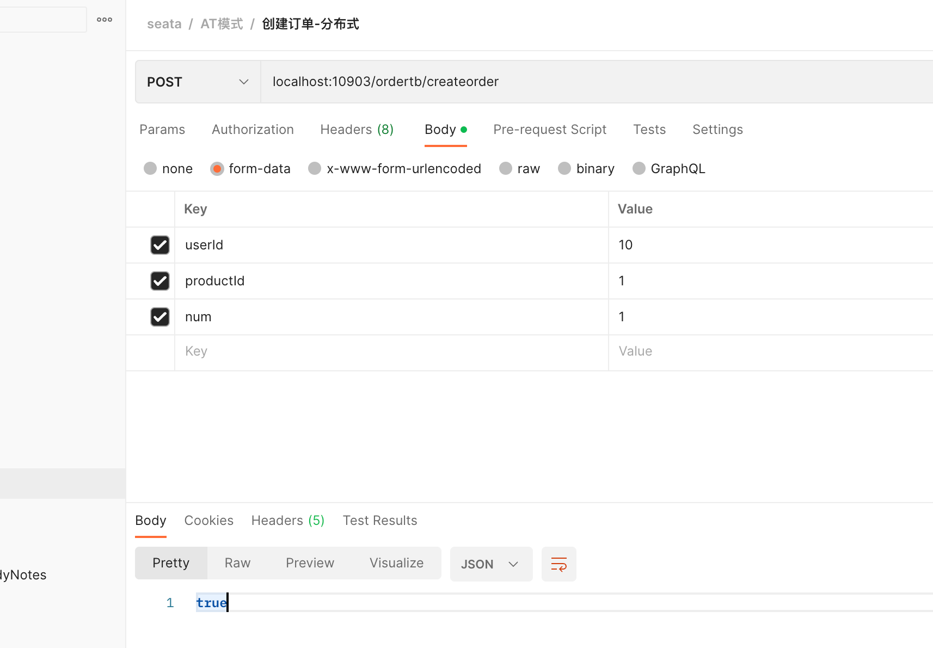Click the Visualize response view button
The width and height of the screenshot is (933, 648).
[396, 563]
